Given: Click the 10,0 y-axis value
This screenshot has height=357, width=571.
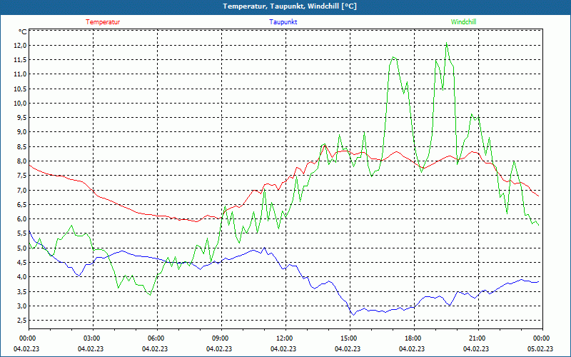Looking at the screenshot, I should coord(20,103).
